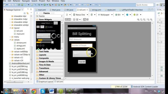Screen dimensions: 168x94
Task: Close the bill.xml editor tab
Action: click(87, 10)
